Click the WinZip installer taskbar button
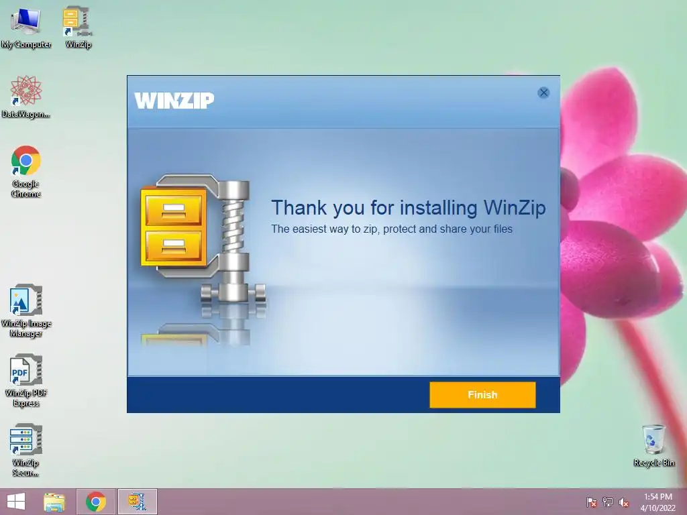Image resolution: width=687 pixels, height=515 pixels. click(x=137, y=502)
